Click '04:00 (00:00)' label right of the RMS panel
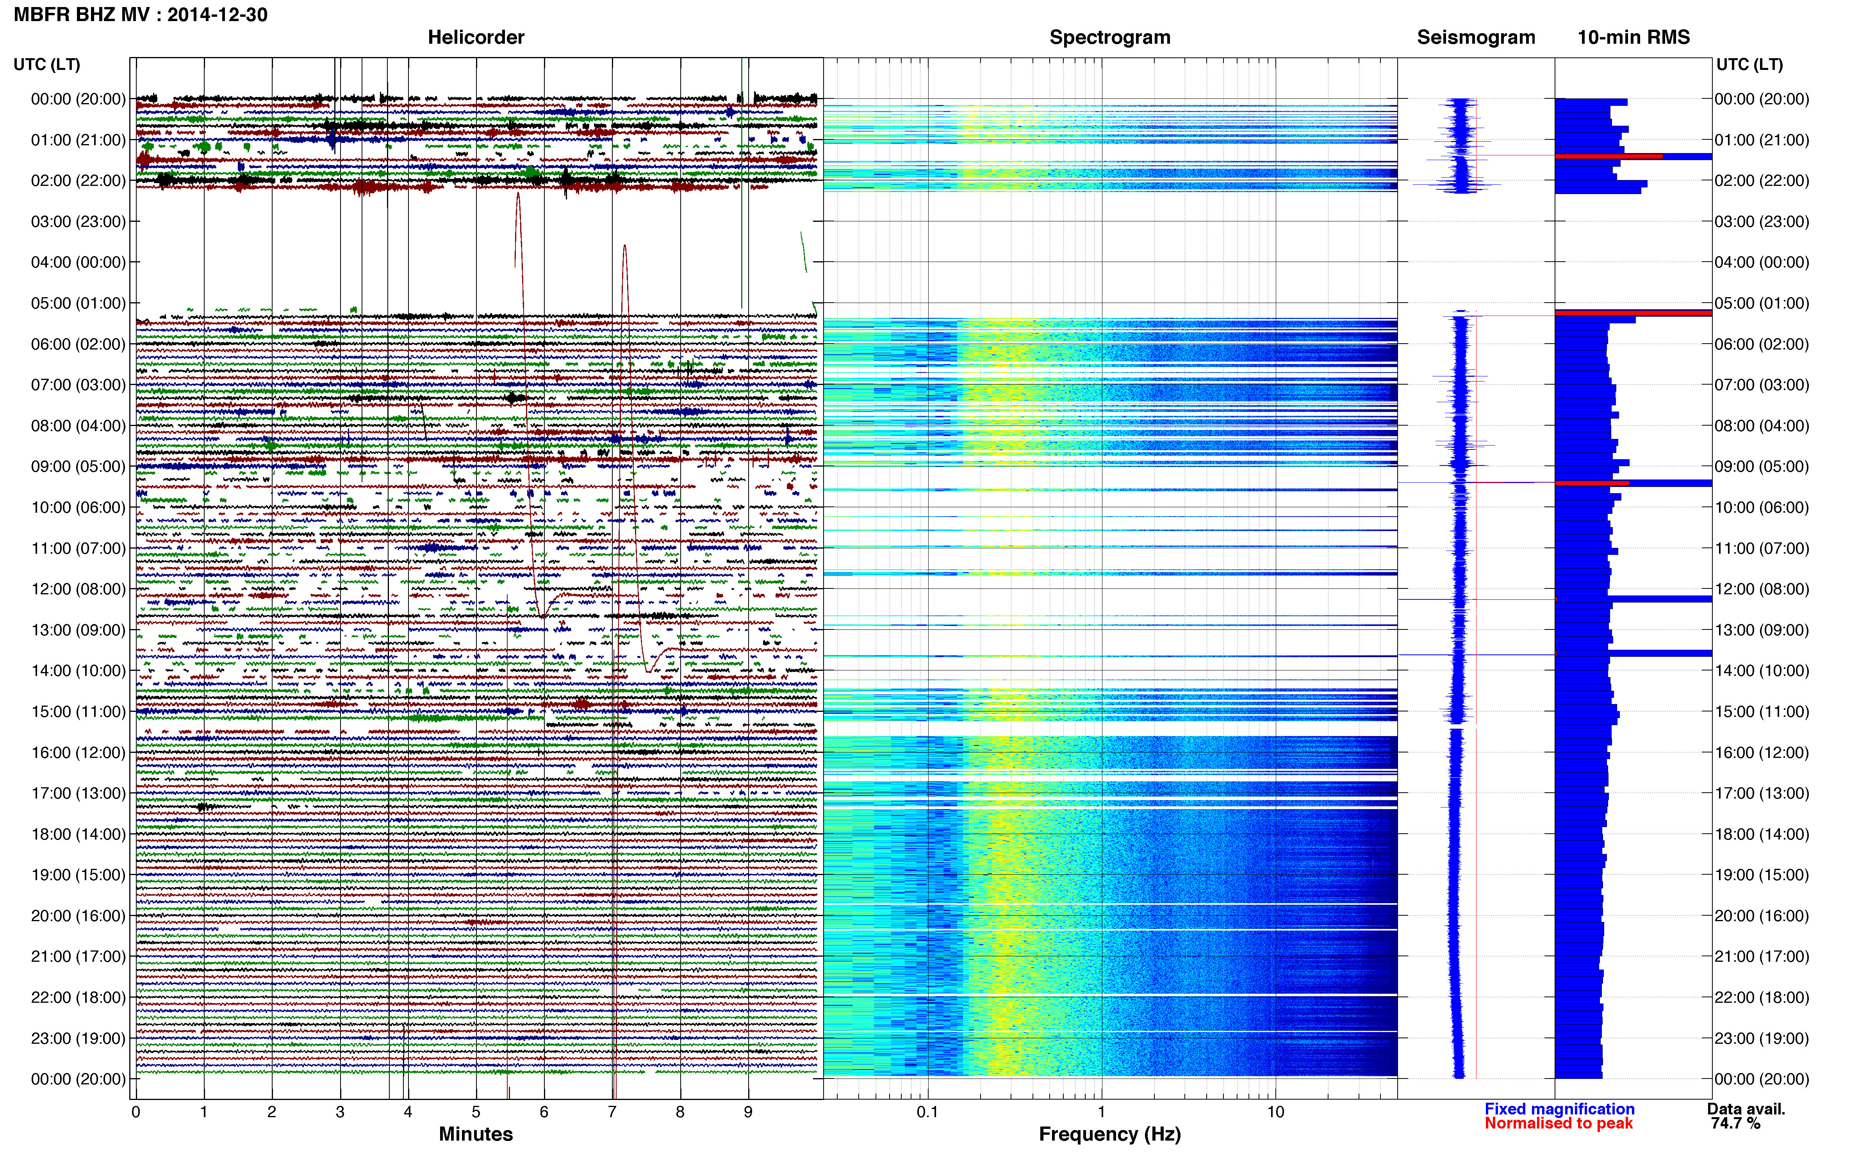The height and width of the screenshot is (1157, 1851). pos(1762,262)
